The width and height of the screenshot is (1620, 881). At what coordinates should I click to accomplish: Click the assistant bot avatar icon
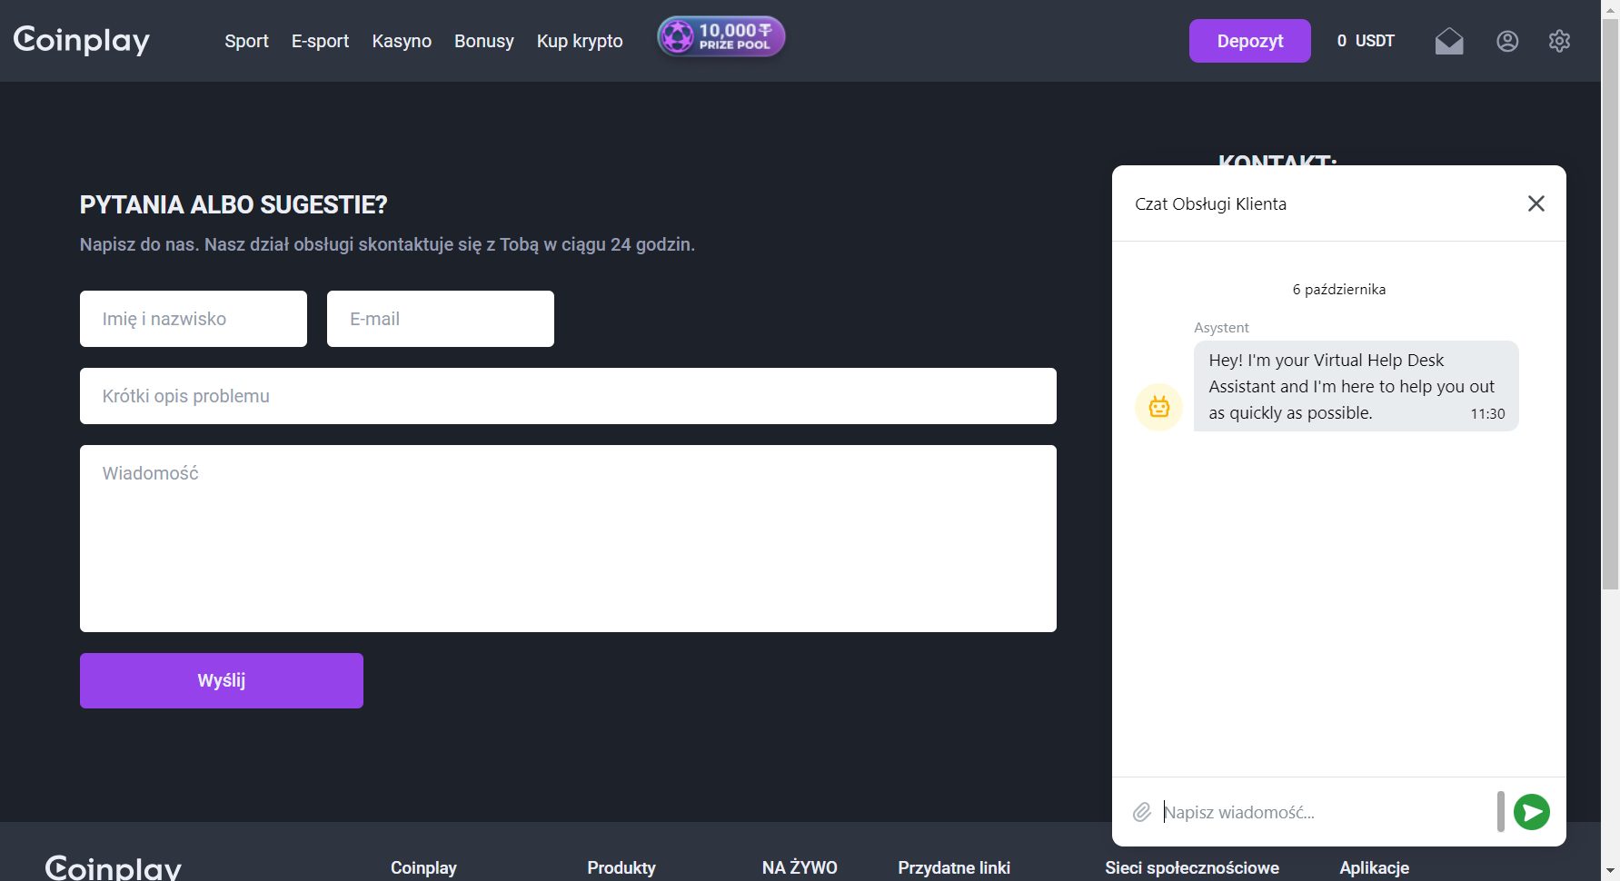(1158, 407)
